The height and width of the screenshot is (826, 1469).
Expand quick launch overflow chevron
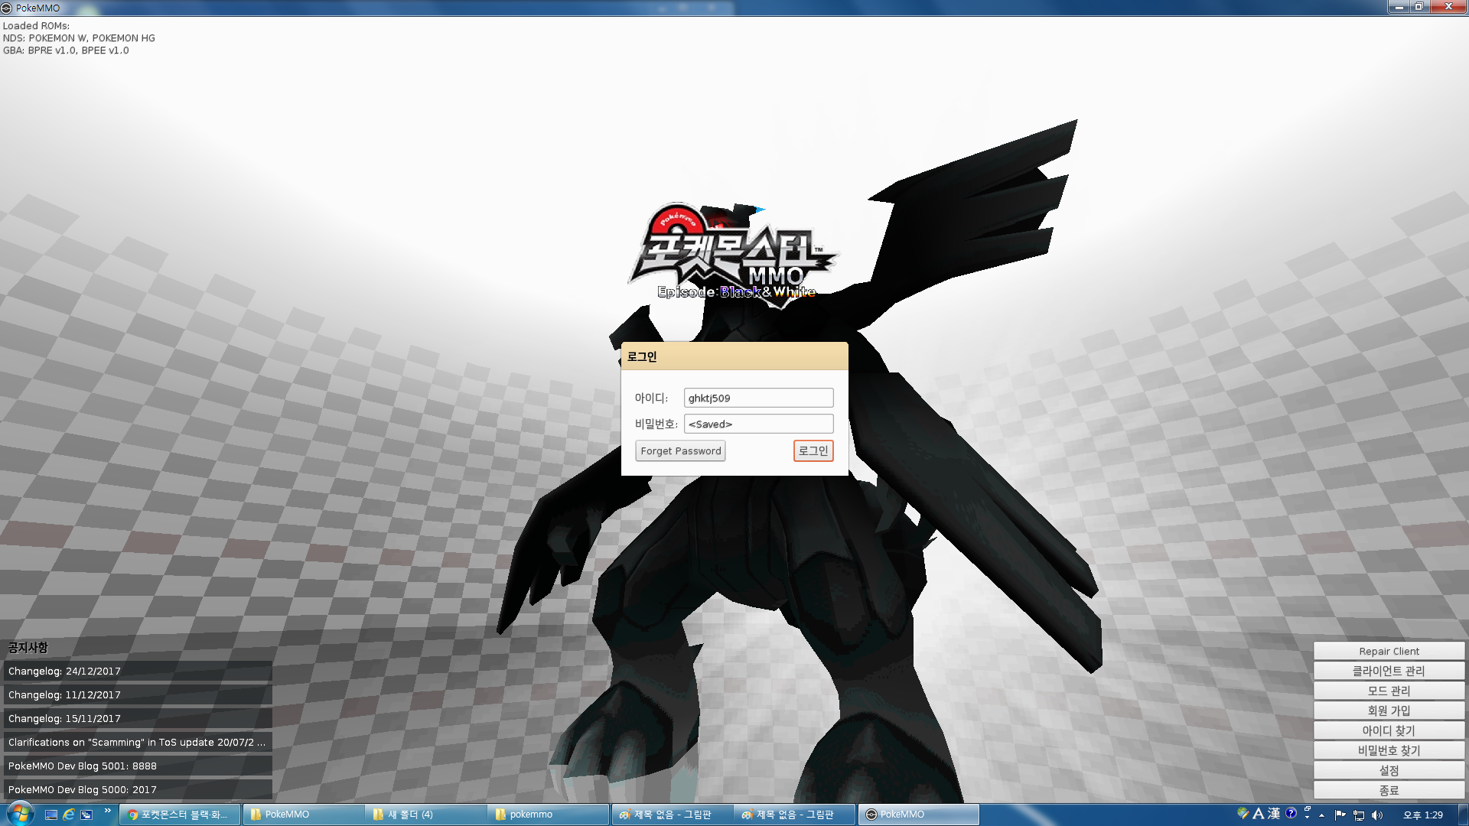[x=107, y=810]
